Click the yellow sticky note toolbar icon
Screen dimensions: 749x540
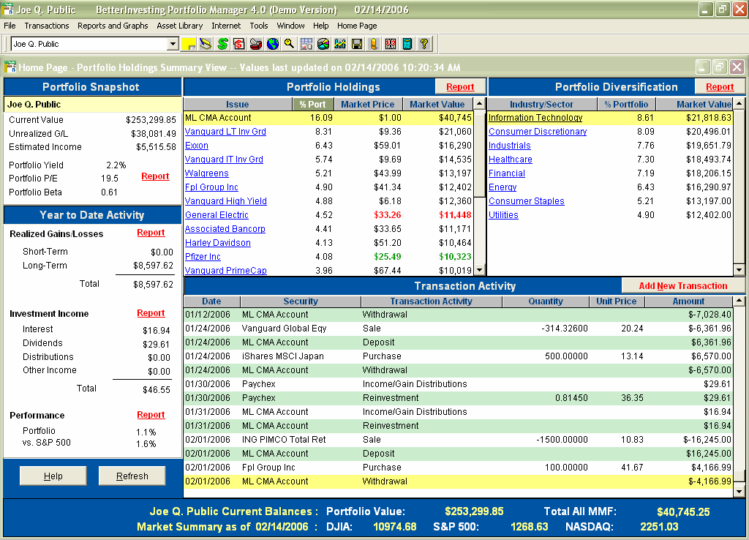[189, 44]
